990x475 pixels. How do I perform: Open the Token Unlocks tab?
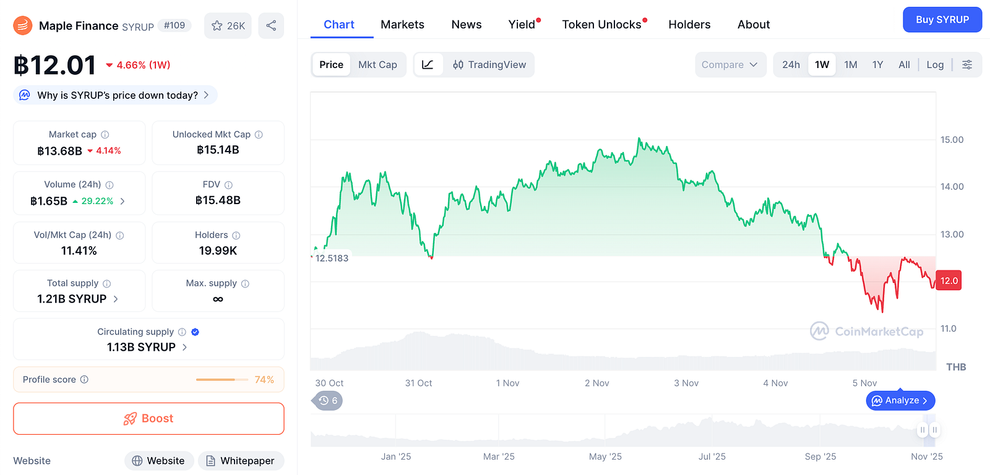click(601, 25)
